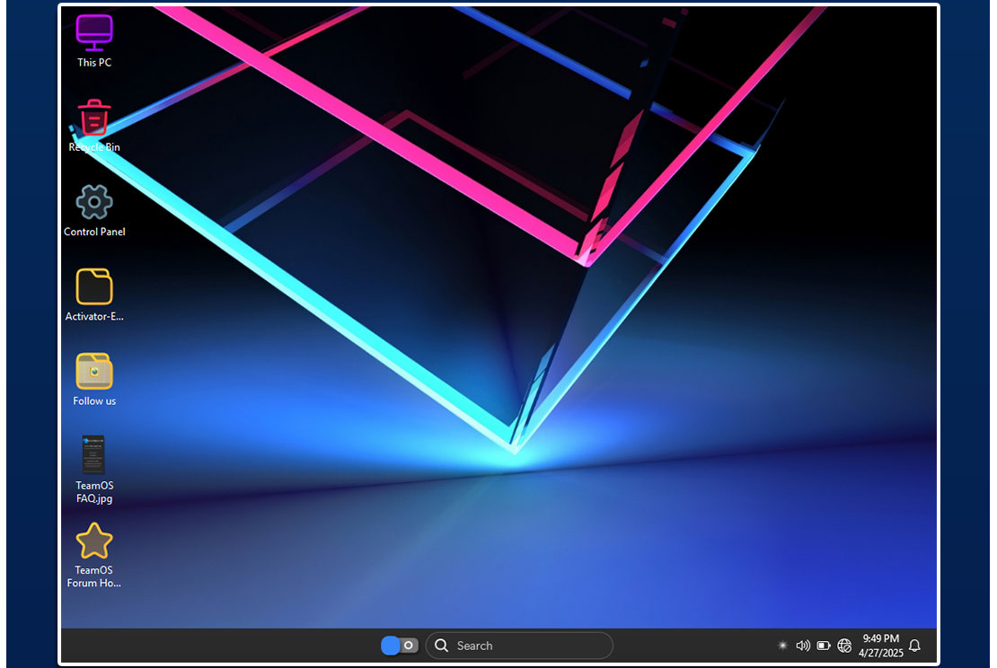Click the 4/27/2025 date in taskbar
997x668 pixels.
point(880,653)
